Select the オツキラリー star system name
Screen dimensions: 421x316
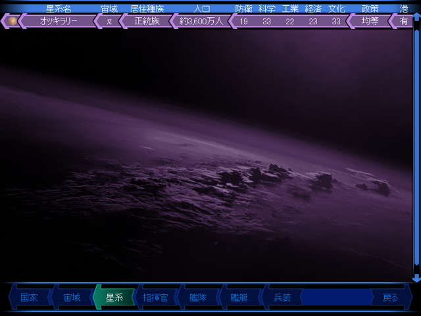click(x=59, y=21)
